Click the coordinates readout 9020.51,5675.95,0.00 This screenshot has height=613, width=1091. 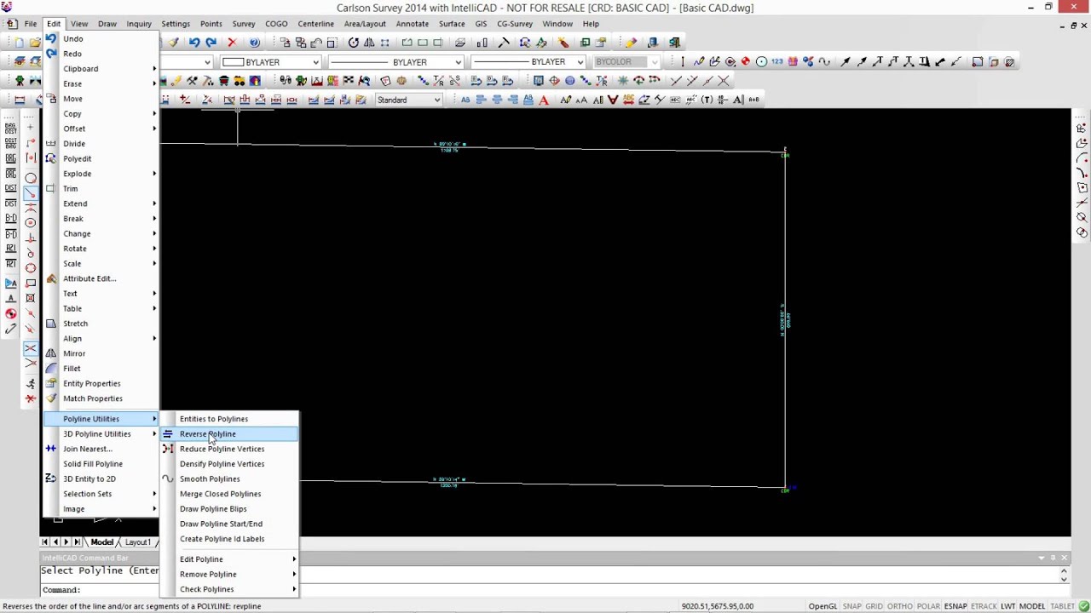(717, 606)
